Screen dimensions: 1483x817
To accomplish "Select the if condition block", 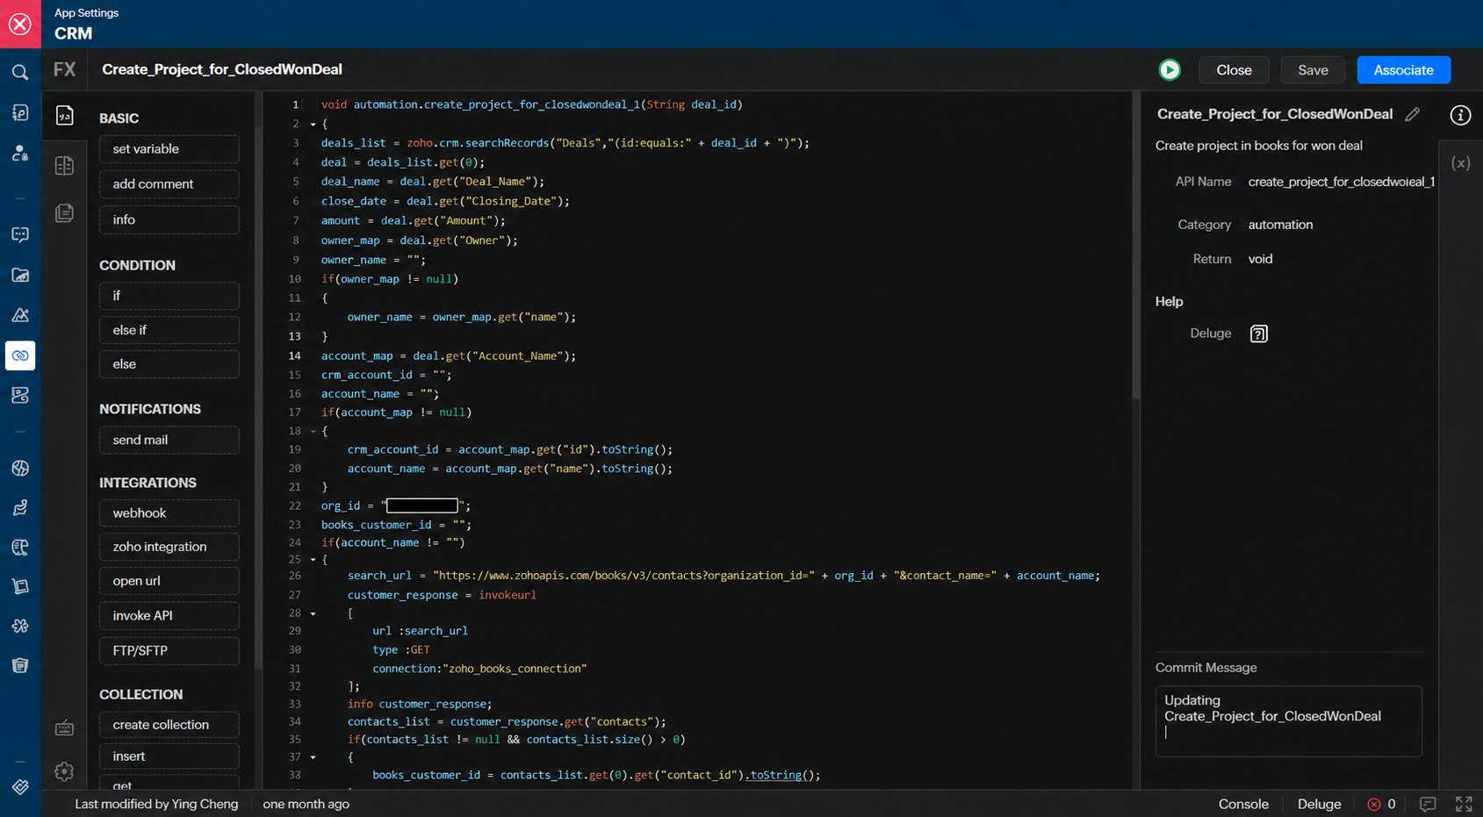I will (169, 296).
